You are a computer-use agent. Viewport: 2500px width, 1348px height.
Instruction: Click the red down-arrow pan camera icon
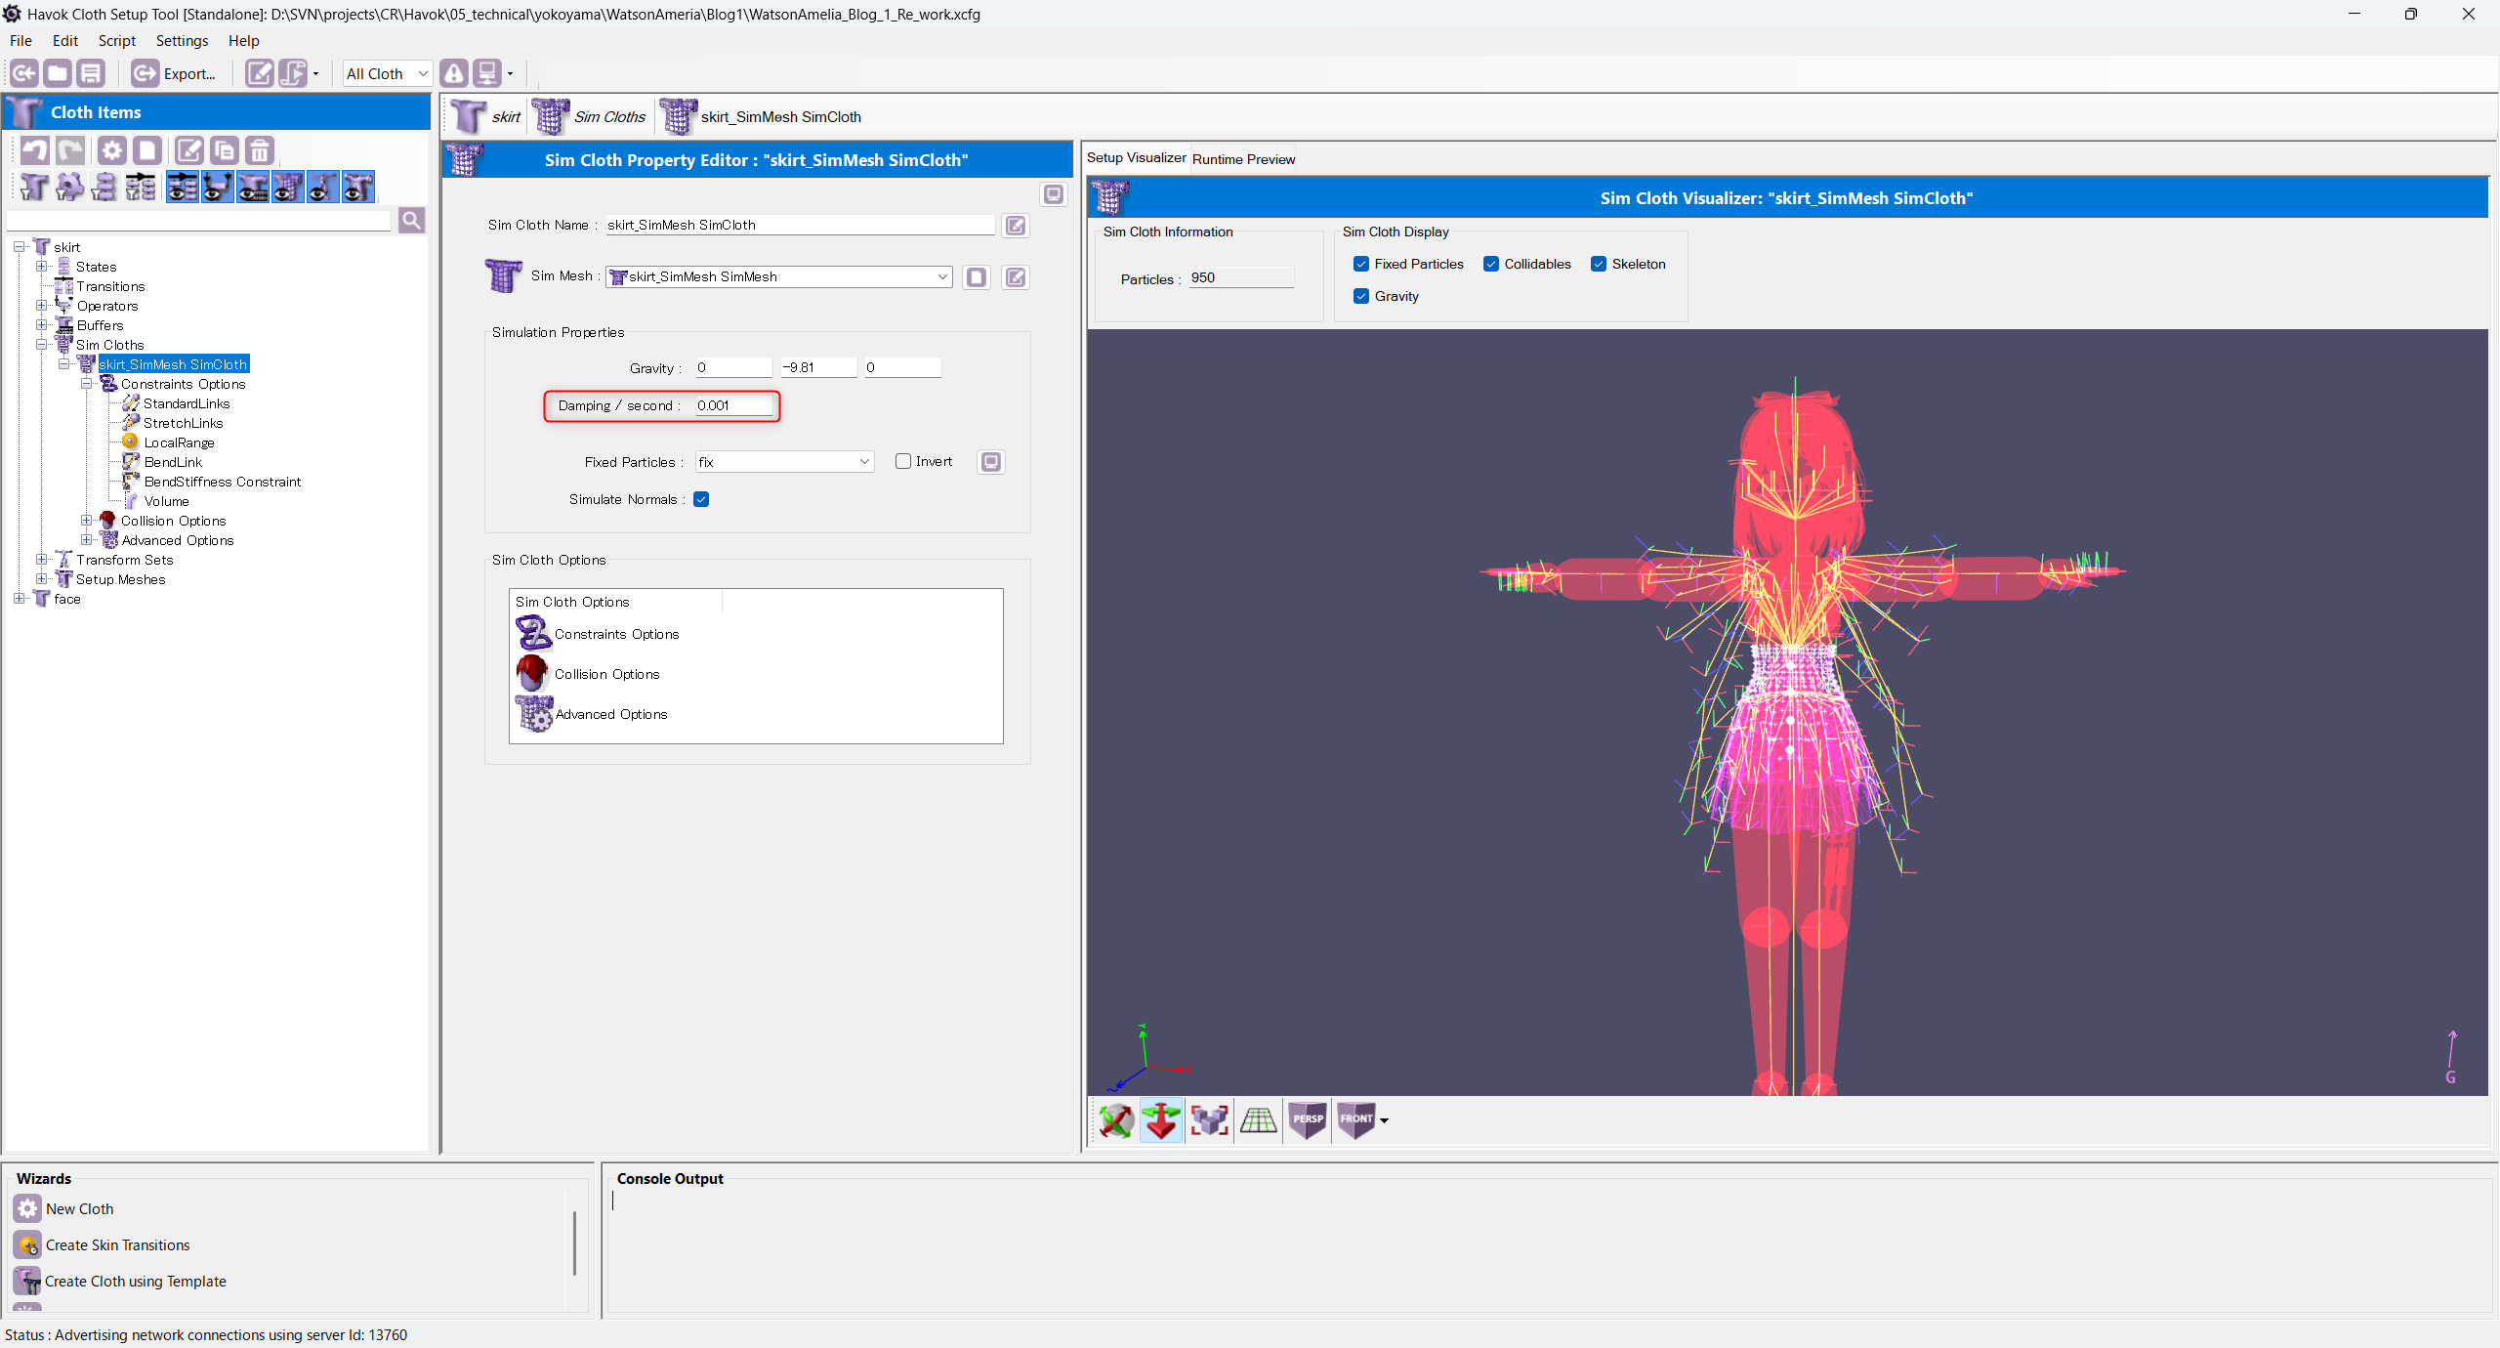(1161, 1120)
